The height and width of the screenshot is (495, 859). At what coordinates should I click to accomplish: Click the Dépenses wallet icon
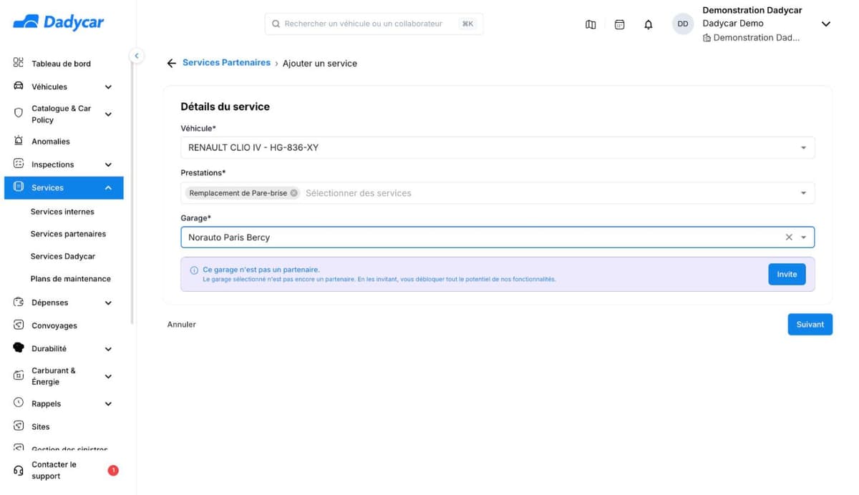click(19, 303)
